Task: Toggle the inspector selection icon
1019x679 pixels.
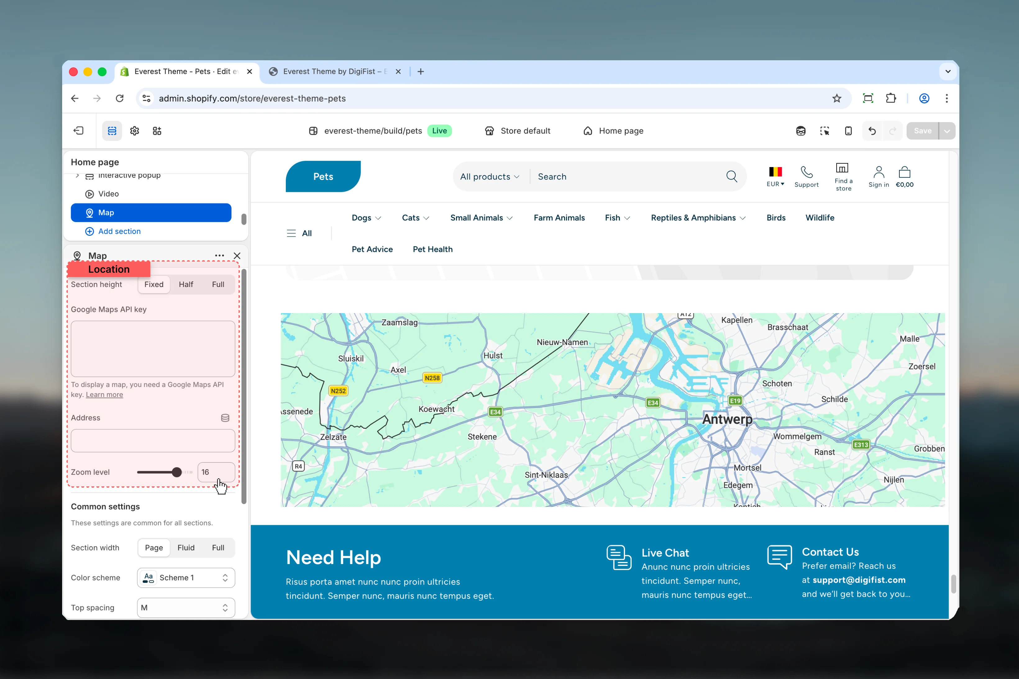Action: 825,131
